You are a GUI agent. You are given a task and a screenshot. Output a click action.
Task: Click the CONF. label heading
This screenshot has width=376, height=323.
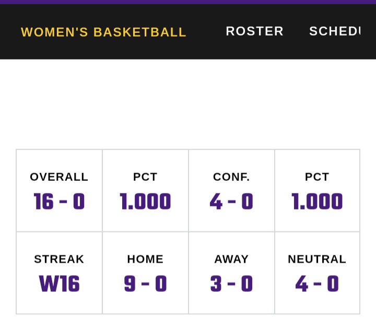click(x=231, y=177)
